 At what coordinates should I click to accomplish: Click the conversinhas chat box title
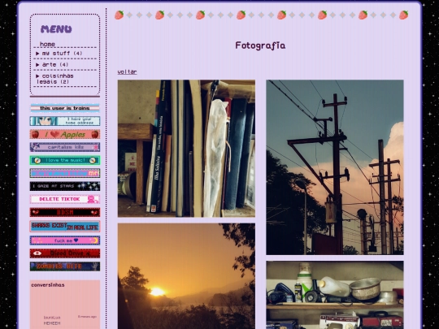coord(48,285)
